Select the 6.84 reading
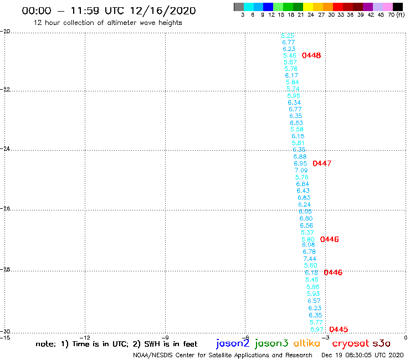Screen dimensions: 410x360 (303, 184)
